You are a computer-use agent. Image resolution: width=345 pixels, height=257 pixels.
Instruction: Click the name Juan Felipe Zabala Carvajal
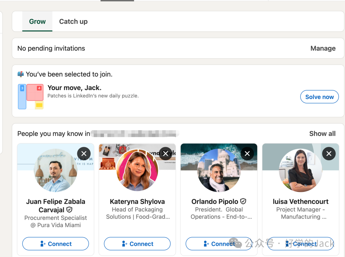click(x=56, y=206)
